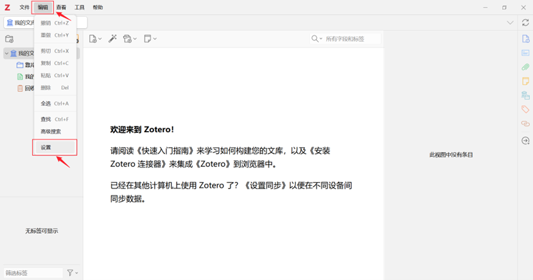Choose 删除 Del in the menu
Screen dimensions: 533x280
pyautogui.click(x=55, y=88)
